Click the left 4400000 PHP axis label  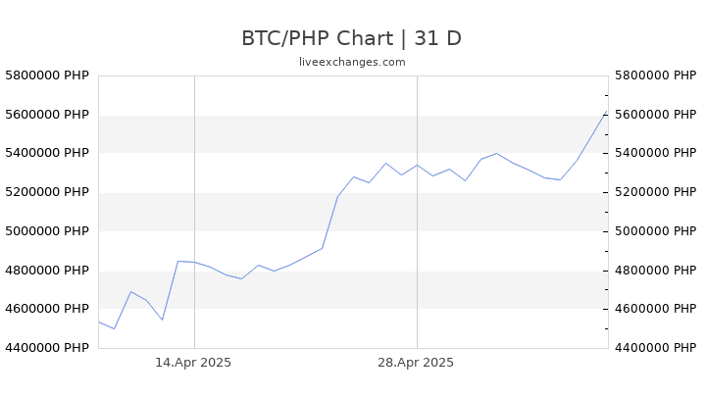(47, 347)
